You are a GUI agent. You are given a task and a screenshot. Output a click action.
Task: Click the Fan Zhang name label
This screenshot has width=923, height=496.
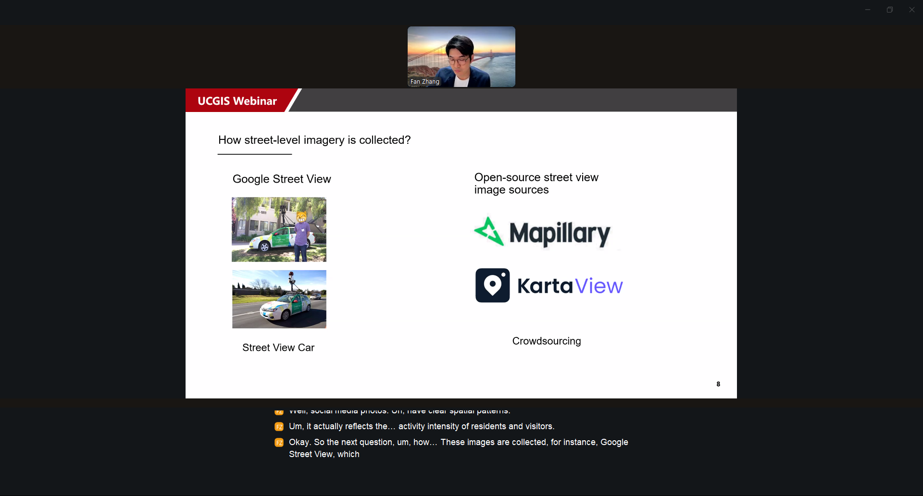pyautogui.click(x=425, y=82)
